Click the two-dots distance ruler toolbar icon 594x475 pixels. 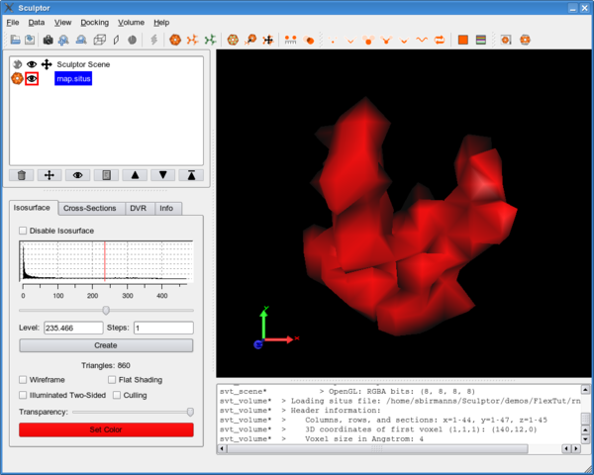pos(290,40)
